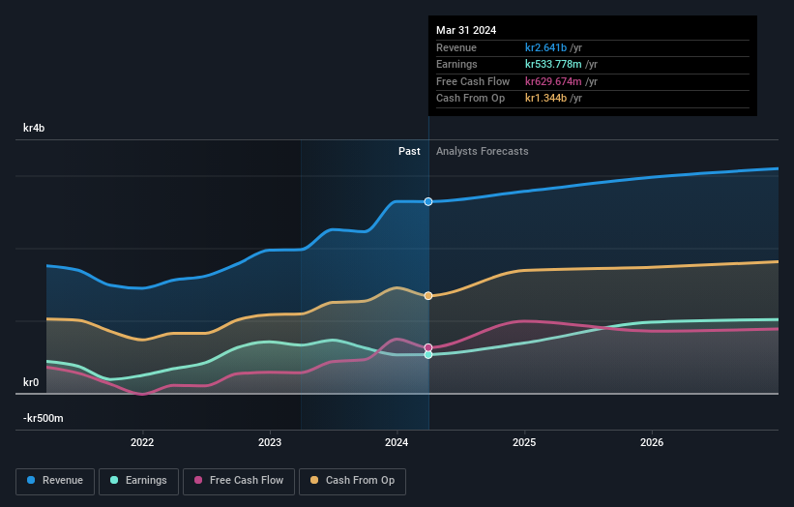Select the 2025 x-axis label
This screenshot has width=794, height=507.
click(524, 442)
